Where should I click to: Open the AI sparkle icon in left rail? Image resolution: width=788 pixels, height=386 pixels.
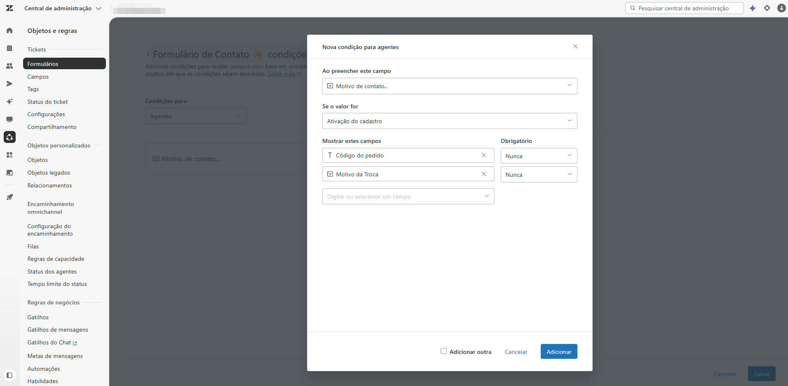[x=9, y=101]
